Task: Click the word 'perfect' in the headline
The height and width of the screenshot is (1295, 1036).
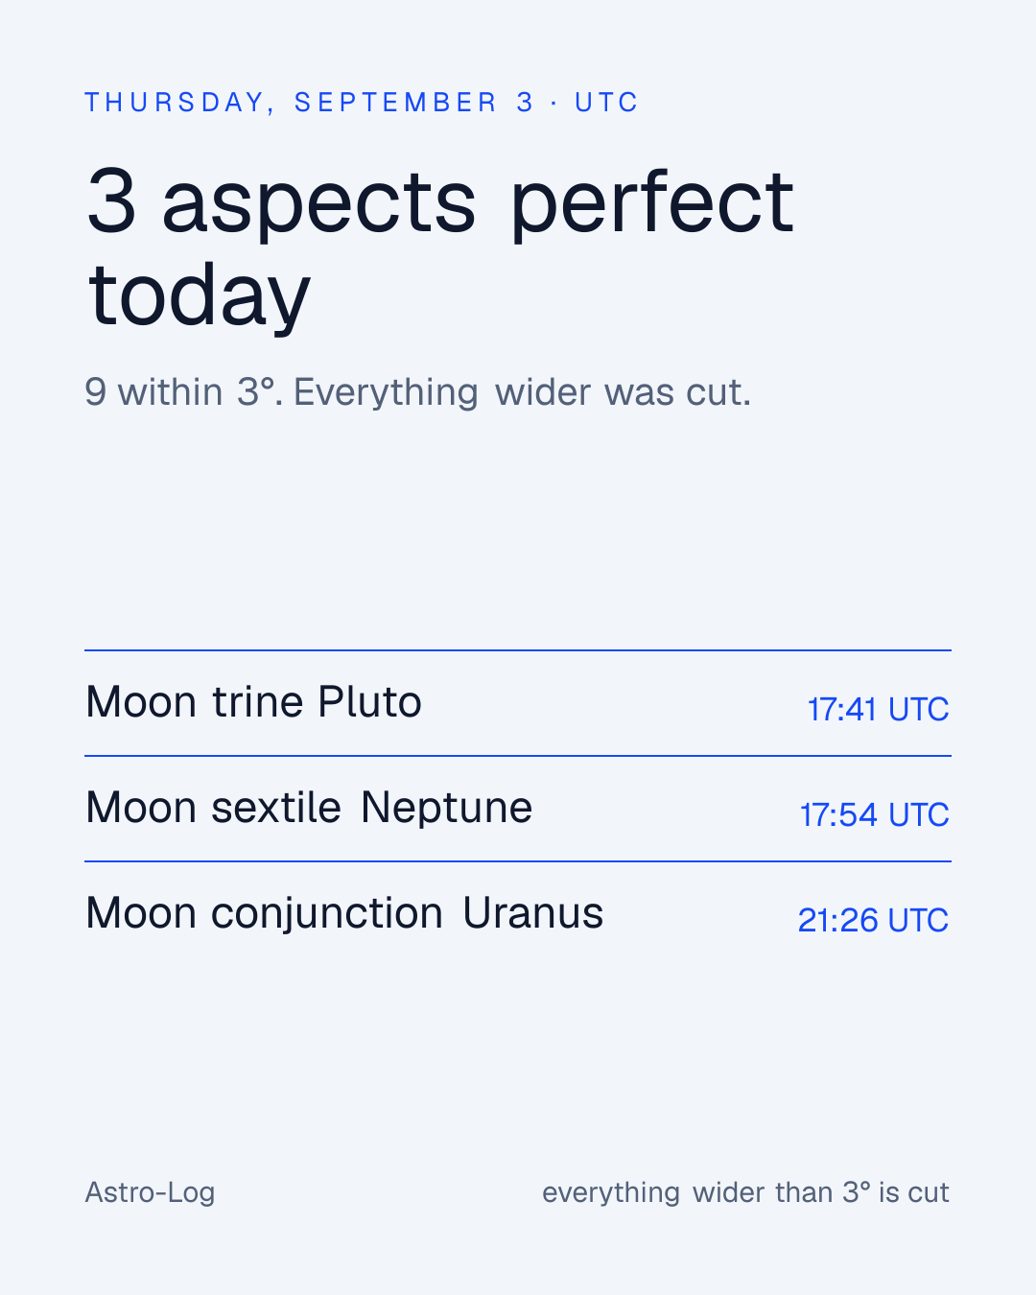Action: pos(652,202)
